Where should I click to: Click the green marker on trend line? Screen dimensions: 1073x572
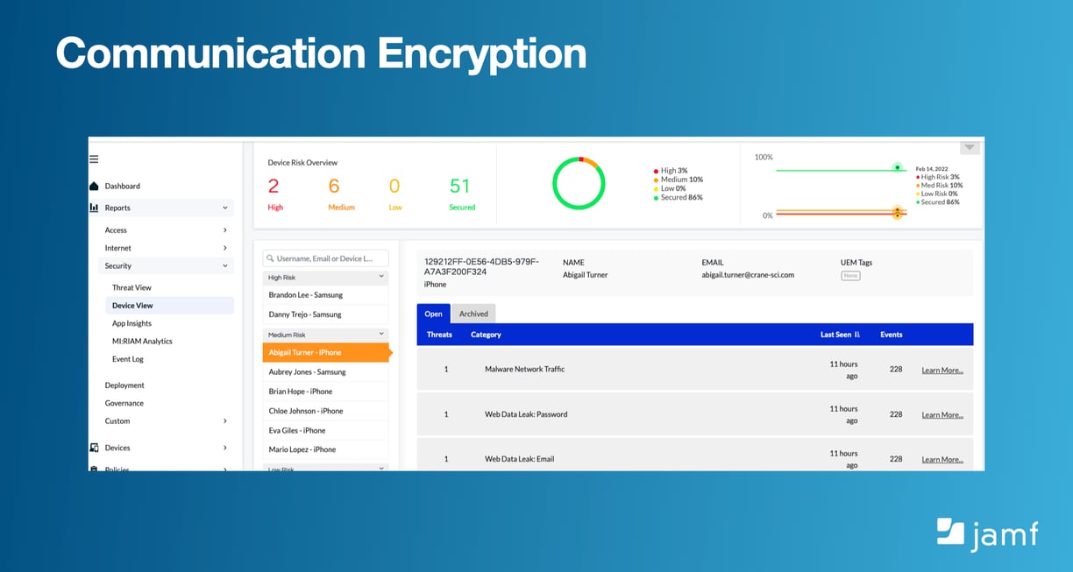[x=897, y=167]
